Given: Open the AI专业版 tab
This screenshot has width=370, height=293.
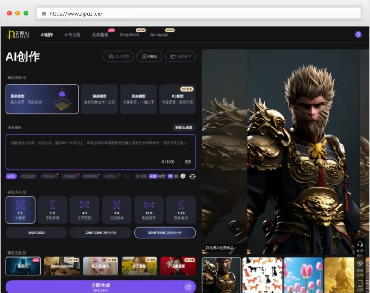Looking at the screenshot, I should (x=72, y=35).
